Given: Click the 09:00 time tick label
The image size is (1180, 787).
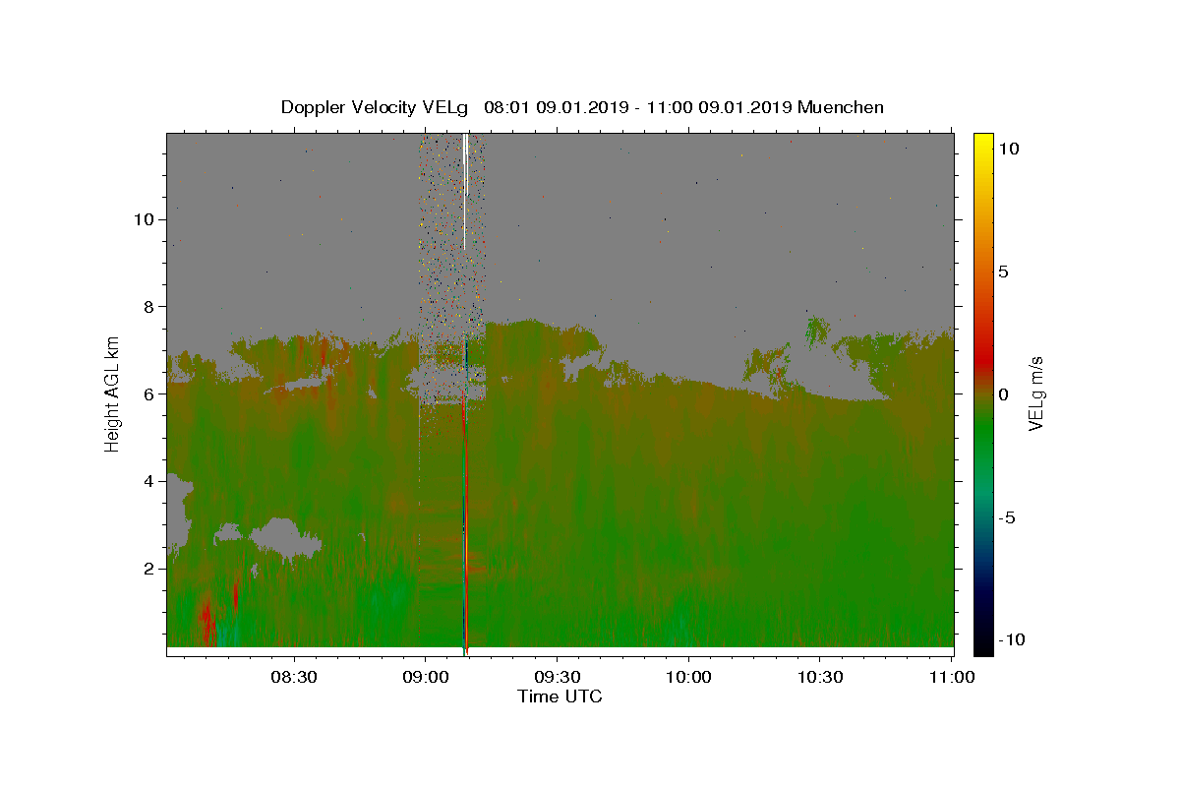Looking at the screenshot, I should tap(426, 677).
